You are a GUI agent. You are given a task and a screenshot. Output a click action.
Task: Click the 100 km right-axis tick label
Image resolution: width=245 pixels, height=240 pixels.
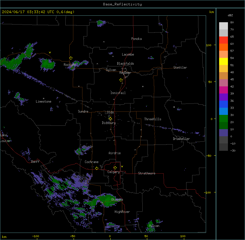tap(209, 45)
